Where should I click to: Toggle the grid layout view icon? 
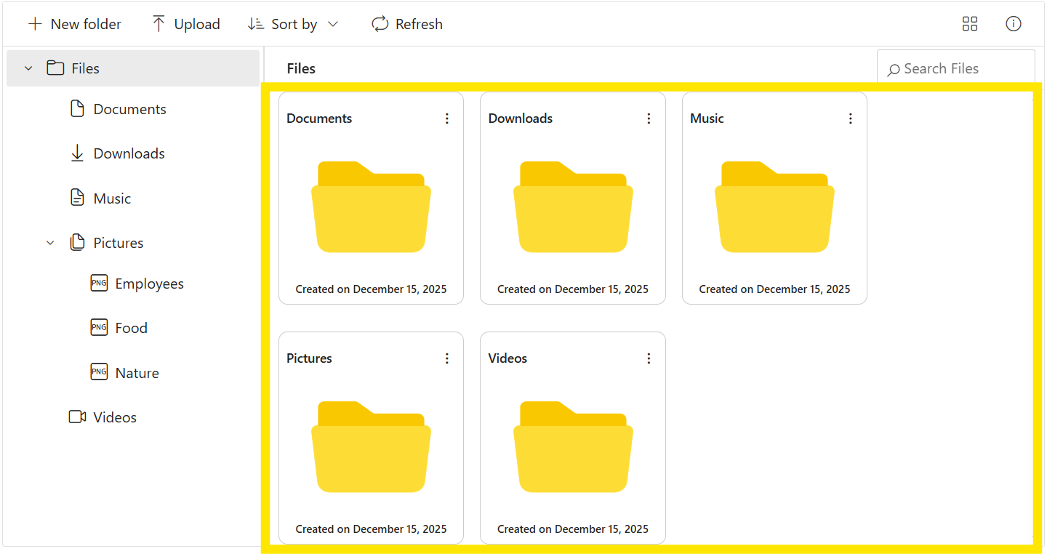[x=970, y=23]
